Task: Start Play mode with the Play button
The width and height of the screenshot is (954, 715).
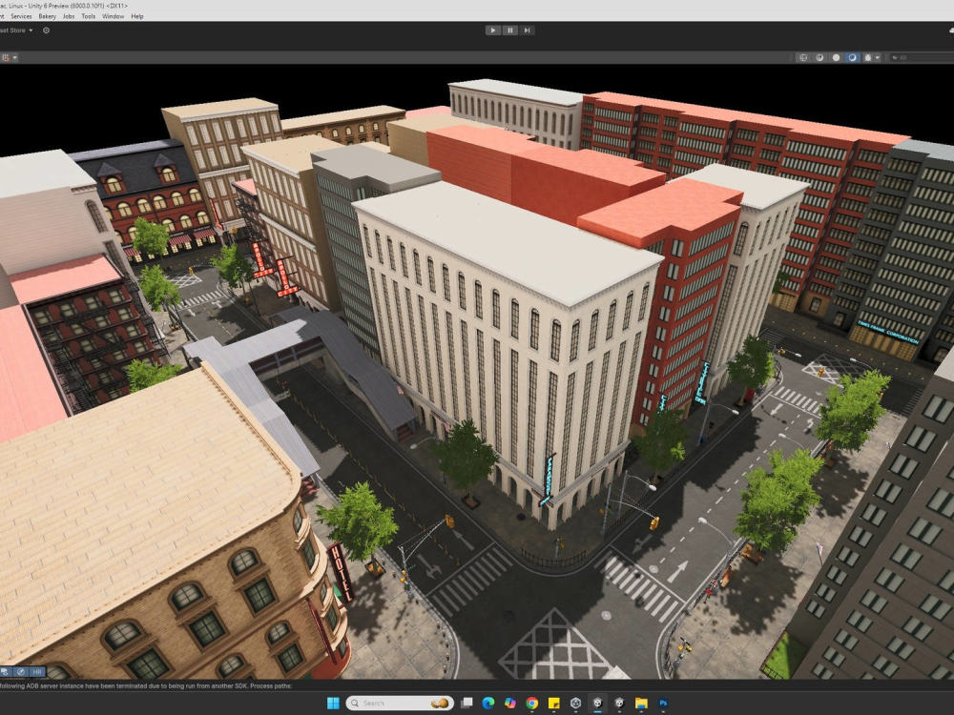Action: click(x=493, y=31)
